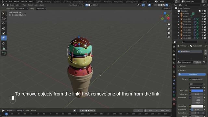Viewport: 208px width, 117px height.
Task: Switch to the Modeling workspace tab
Action: (48, 2)
